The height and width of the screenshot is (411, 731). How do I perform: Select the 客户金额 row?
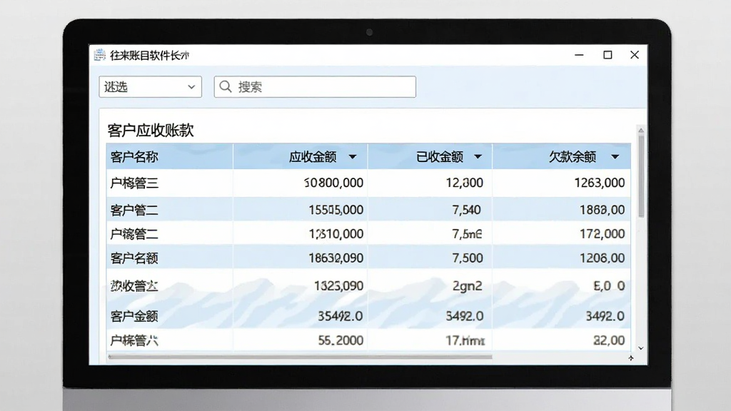[x=368, y=316]
